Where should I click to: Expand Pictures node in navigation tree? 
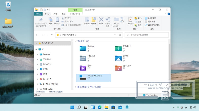(37, 69)
